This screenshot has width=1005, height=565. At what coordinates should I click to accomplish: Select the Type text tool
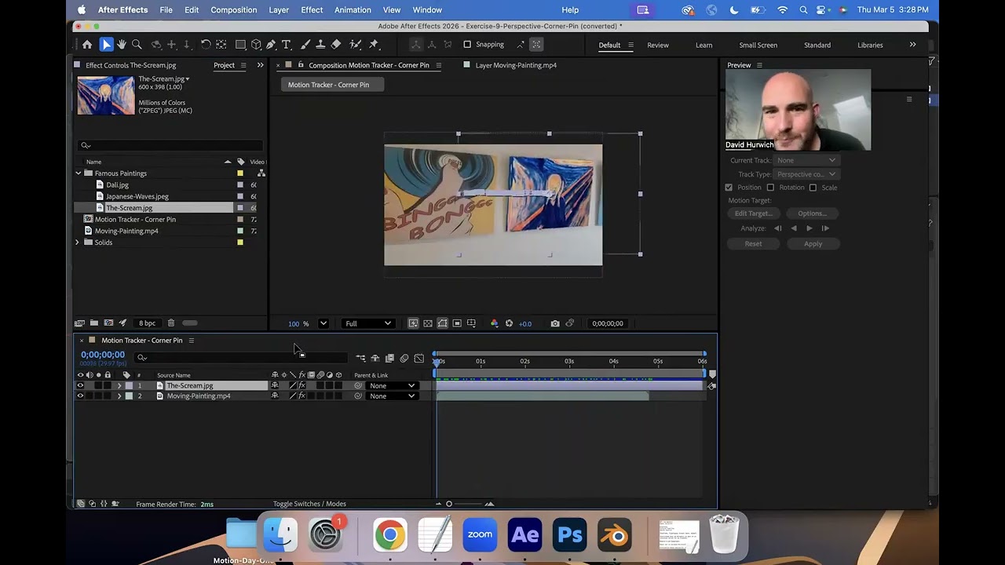coord(287,45)
